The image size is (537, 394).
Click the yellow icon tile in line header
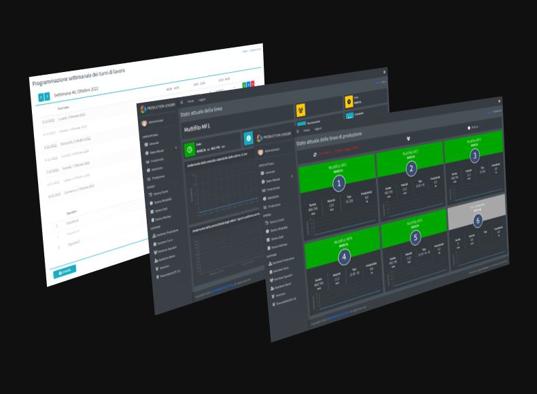click(301, 109)
